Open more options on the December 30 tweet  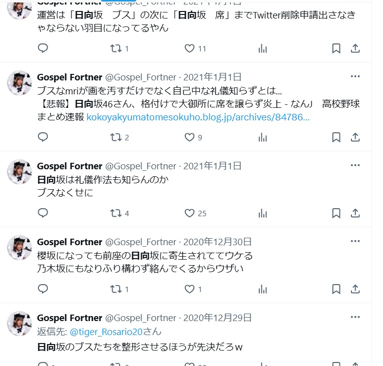click(355, 241)
